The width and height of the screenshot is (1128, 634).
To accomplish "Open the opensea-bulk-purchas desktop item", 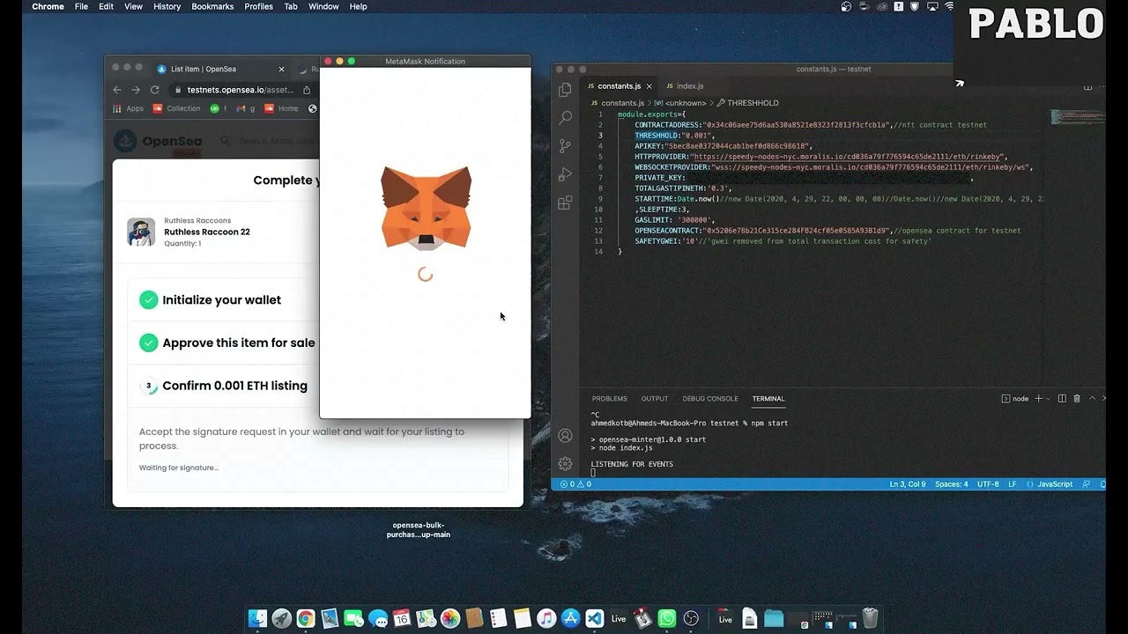I will [x=419, y=529].
